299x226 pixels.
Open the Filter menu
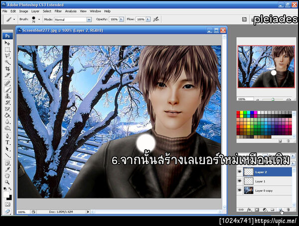[x=58, y=11]
